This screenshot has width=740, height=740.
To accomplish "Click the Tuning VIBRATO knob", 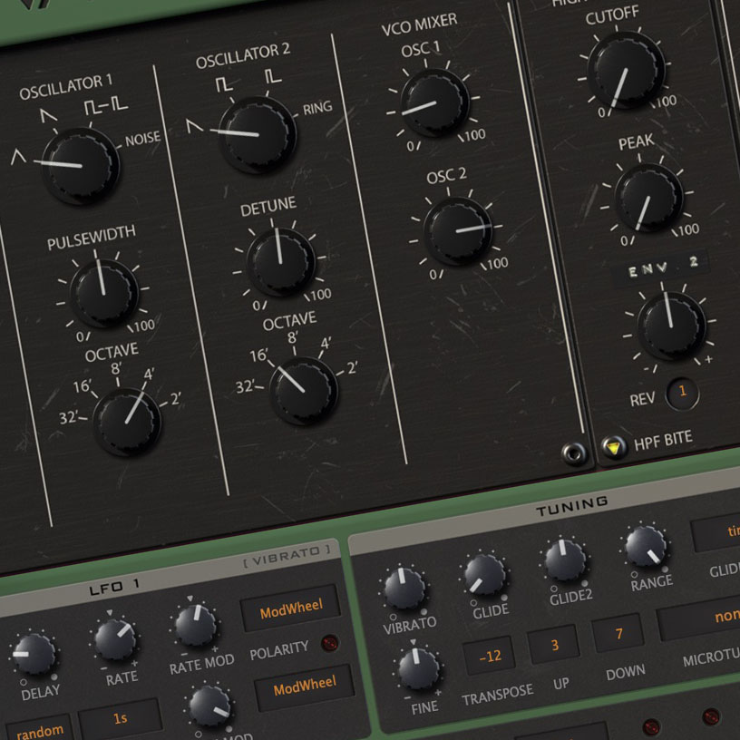I will (404, 589).
